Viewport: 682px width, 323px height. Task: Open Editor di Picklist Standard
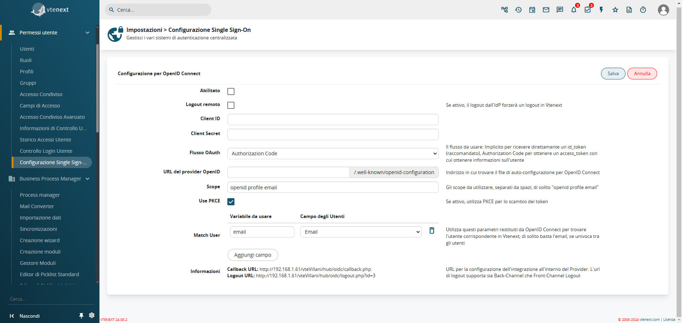coord(49,274)
